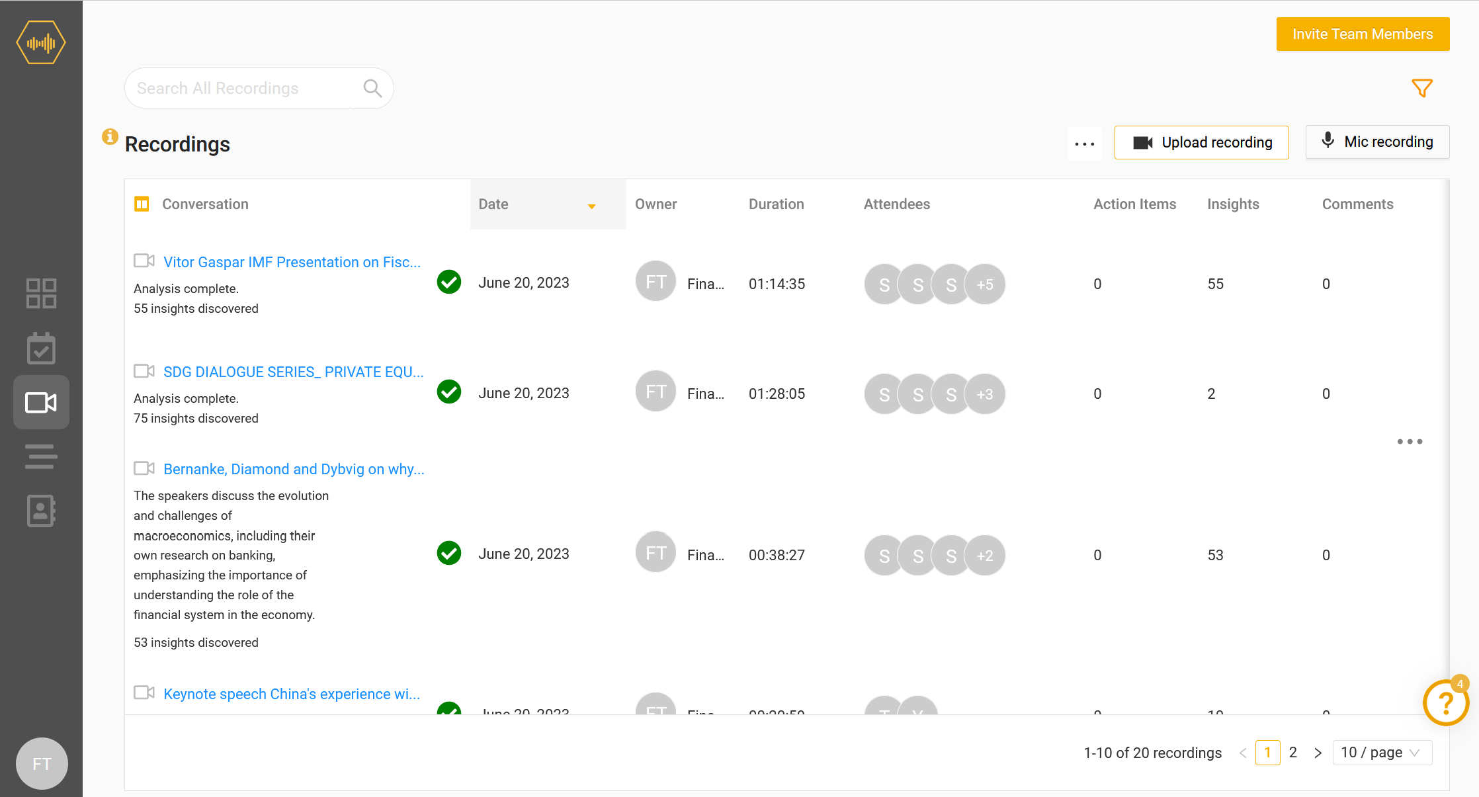Click the Duration column header
The image size is (1479, 797).
776,204
